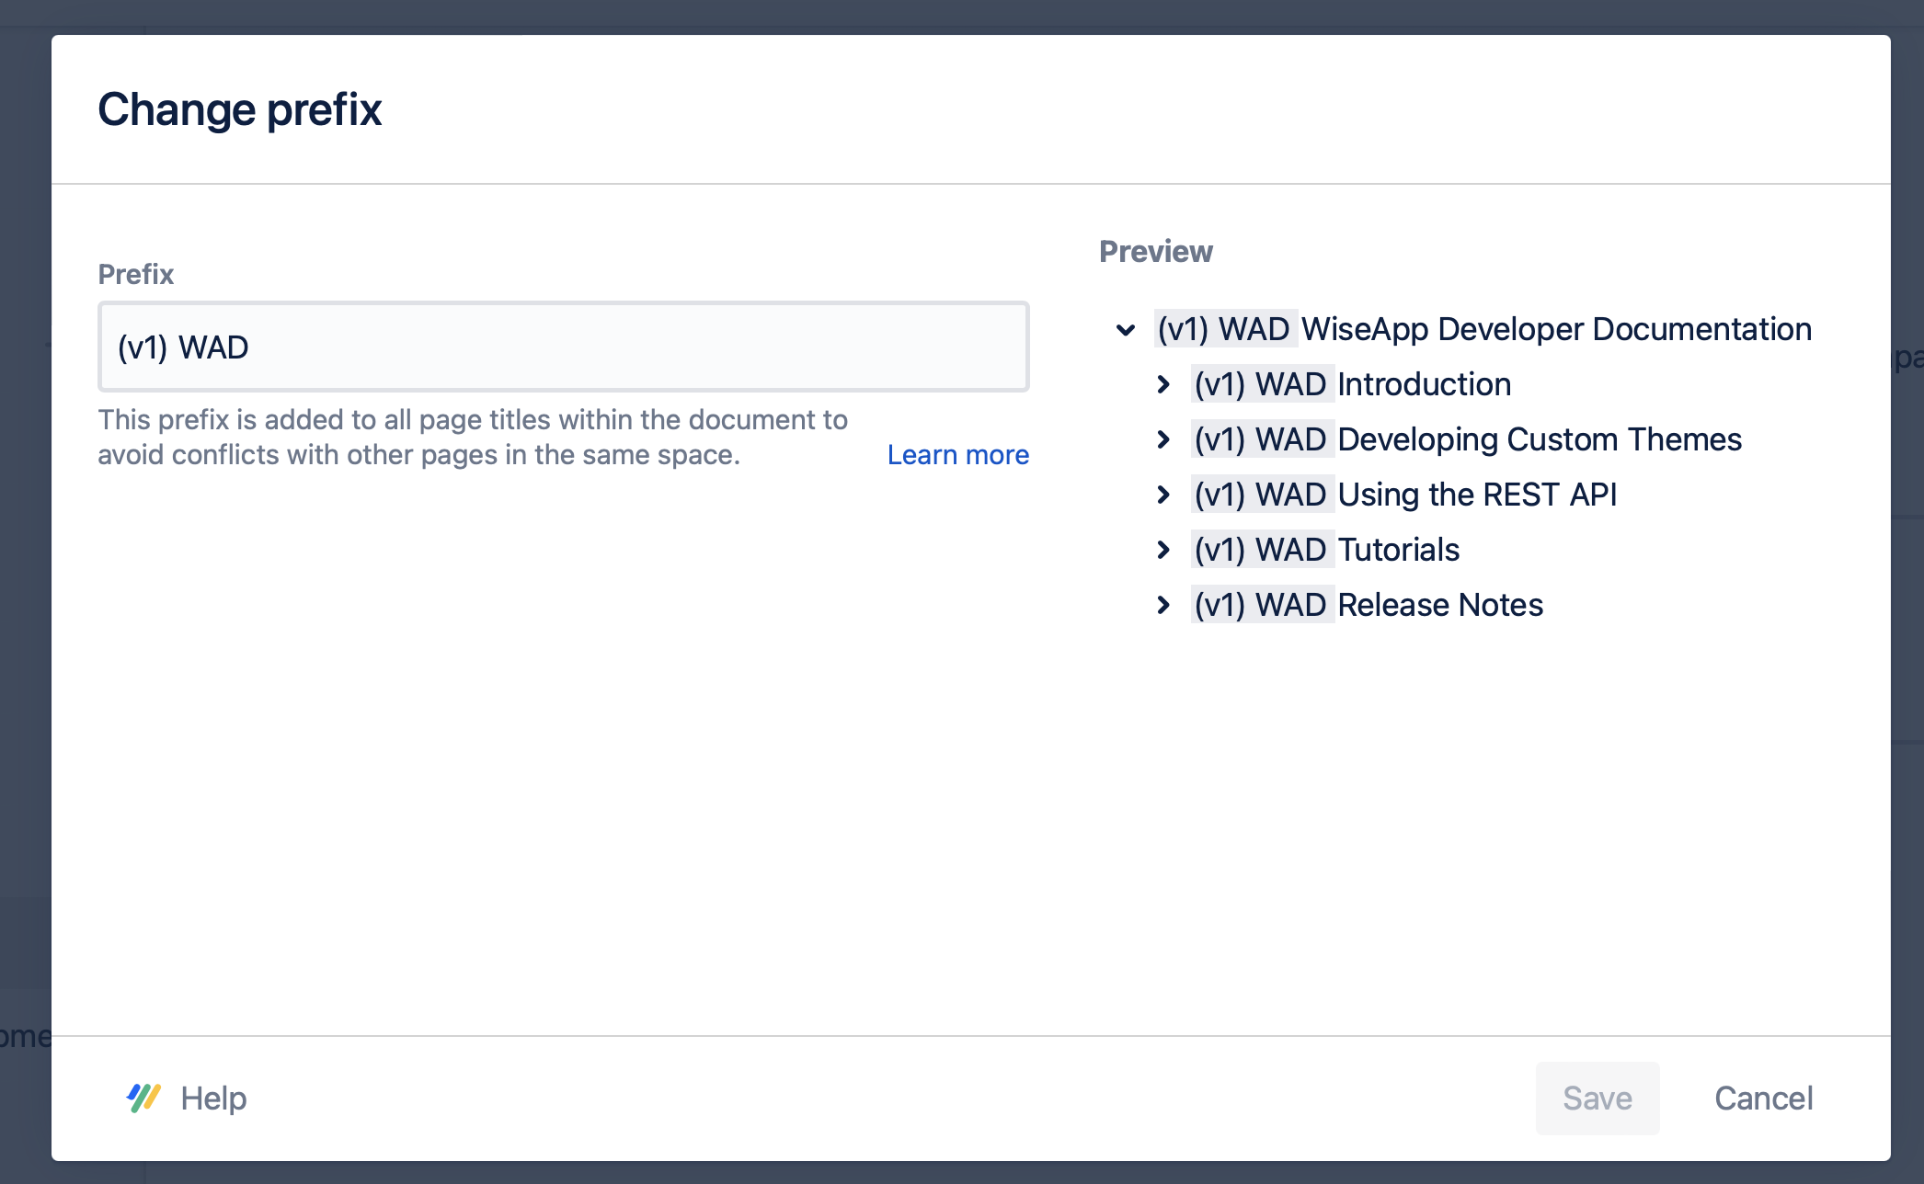Expand the Developing Custom Themes chevron
Screen dimensions: 1924x1184
[1163, 440]
